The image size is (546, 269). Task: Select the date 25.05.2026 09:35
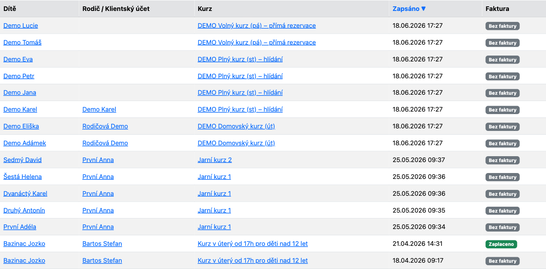coord(419,210)
